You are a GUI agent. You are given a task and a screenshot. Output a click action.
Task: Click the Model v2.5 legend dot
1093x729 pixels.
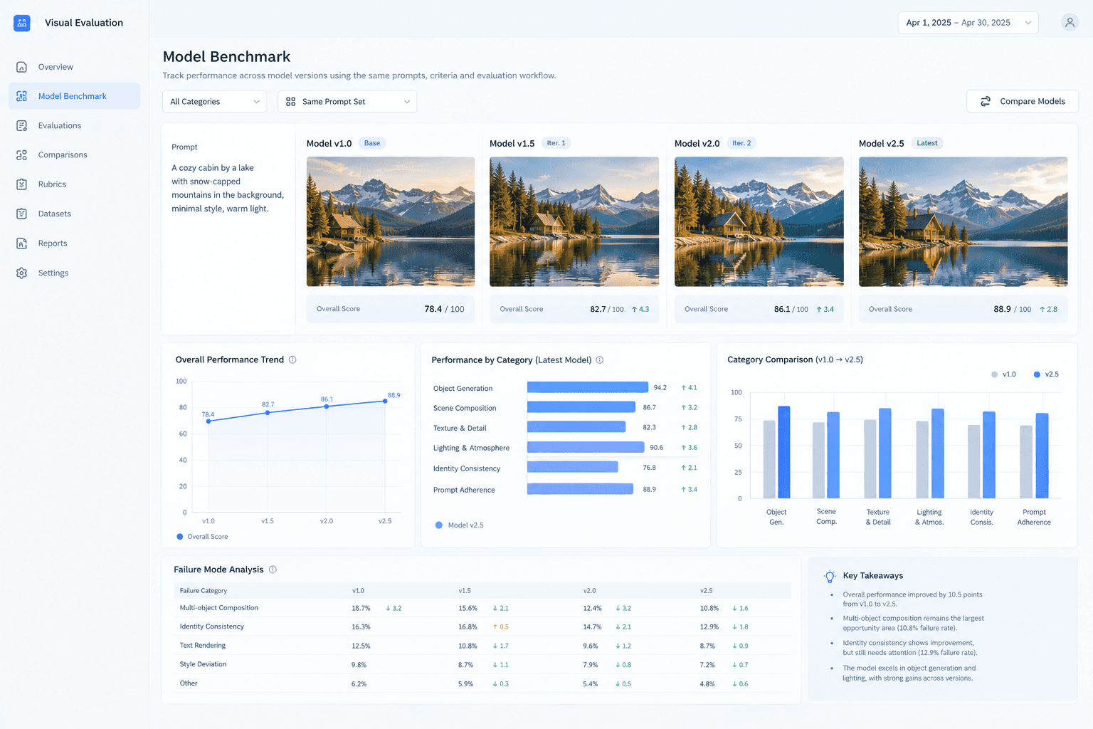tap(439, 525)
